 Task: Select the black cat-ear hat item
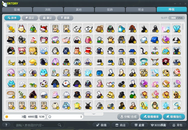11,39
